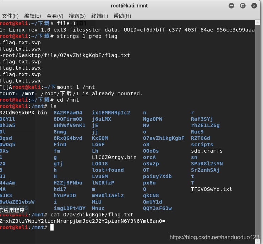The image size is (263, 244).
Task: Click the orcA directory name
Action: (149, 157)
